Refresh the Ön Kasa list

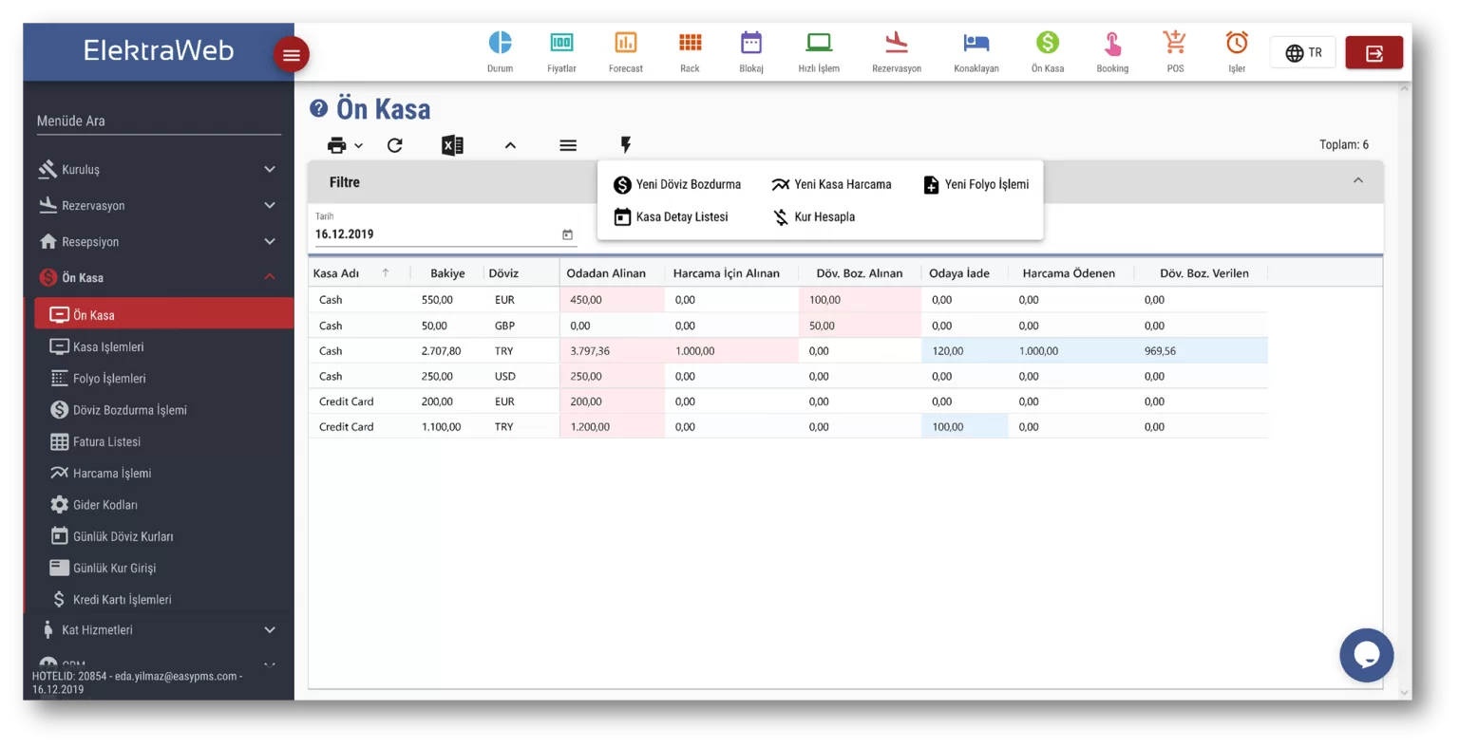pyautogui.click(x=395, y=145)
